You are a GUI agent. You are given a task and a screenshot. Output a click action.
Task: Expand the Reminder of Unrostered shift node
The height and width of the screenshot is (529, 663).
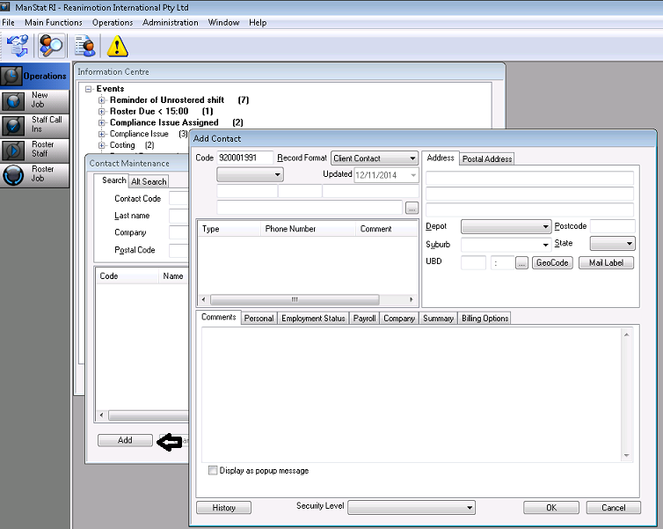102,100
